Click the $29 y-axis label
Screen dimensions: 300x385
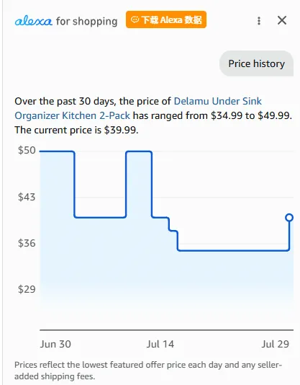[x=27, y=289]
